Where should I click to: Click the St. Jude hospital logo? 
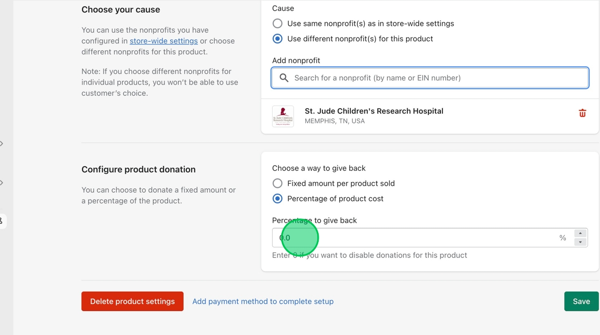(283, 116)
